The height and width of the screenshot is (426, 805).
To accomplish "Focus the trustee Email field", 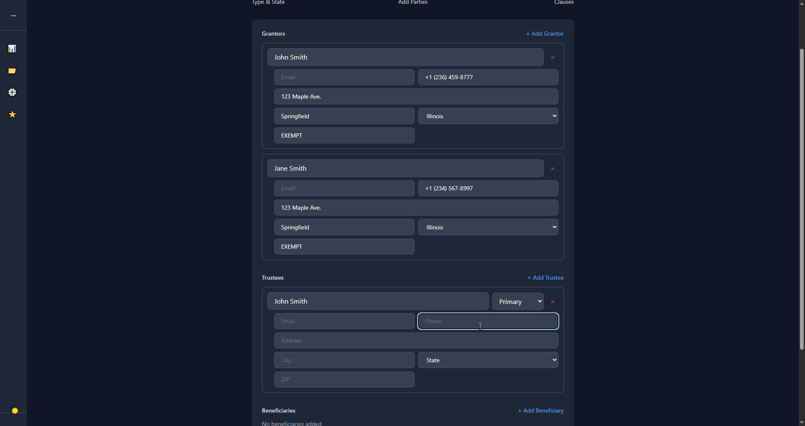I will [x=344, y=321].
